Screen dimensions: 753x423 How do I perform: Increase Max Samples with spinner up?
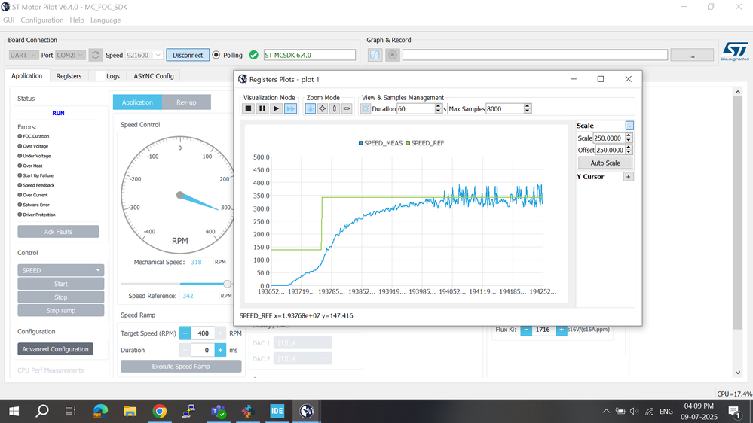[528, 106]
